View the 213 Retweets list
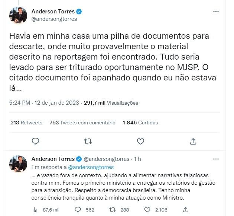 point(26,123)
